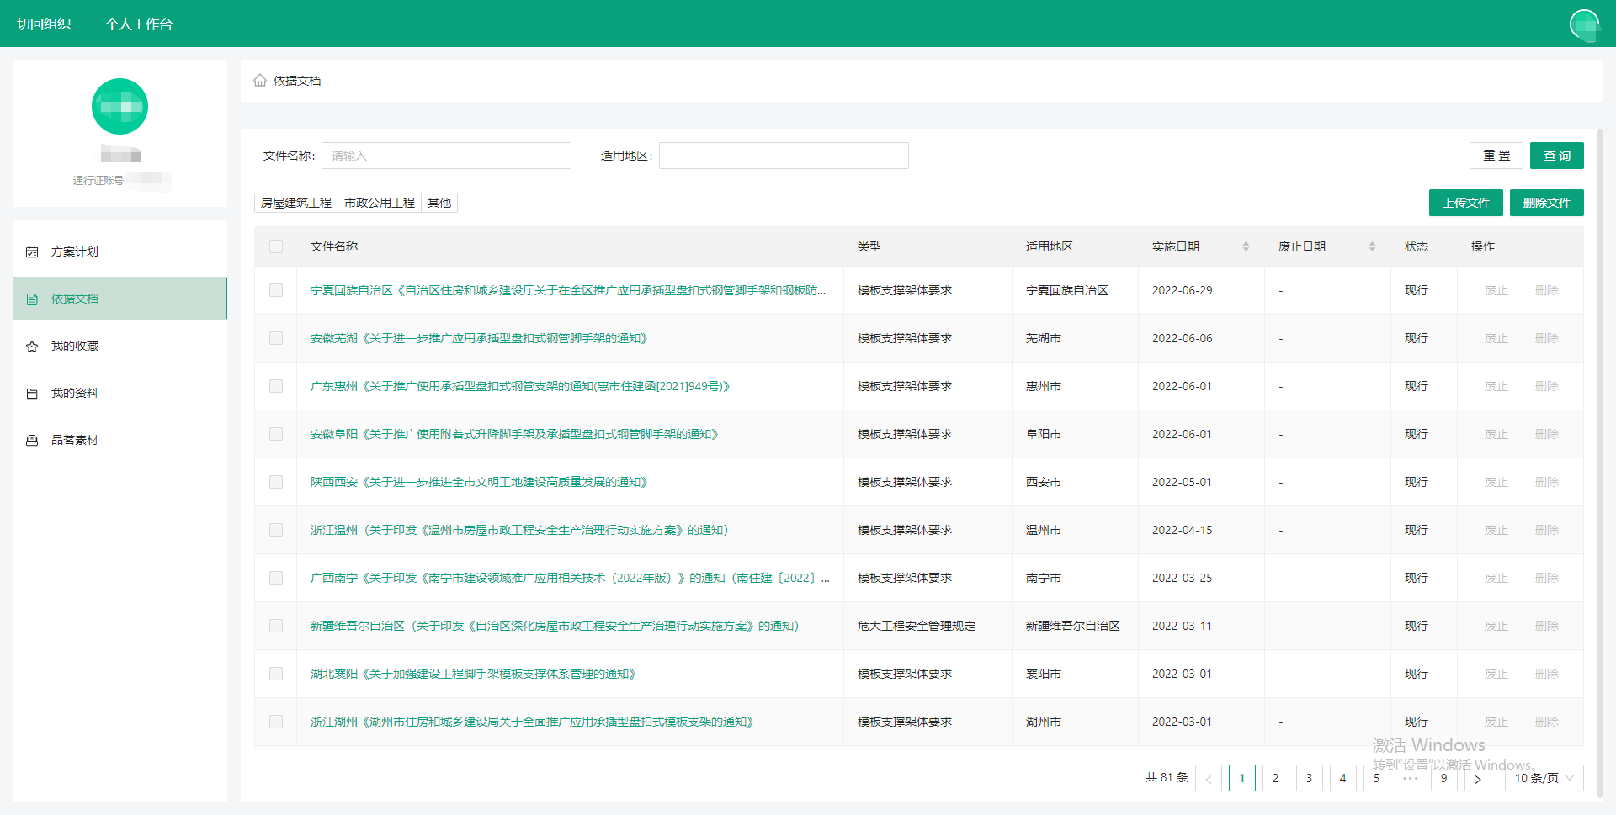This screenshot has width=1616, height=815.
Task: Go to page 2
Action: point(1276,778)
